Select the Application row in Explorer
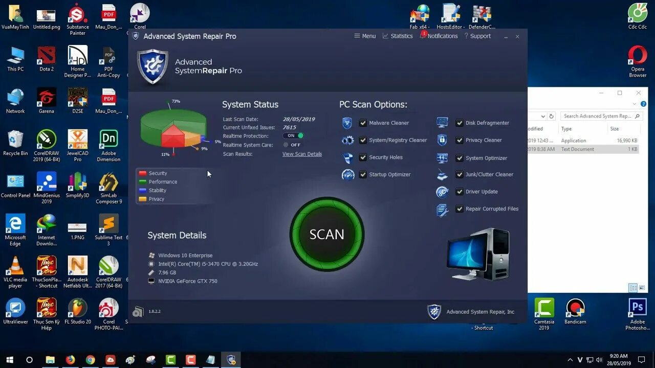Image resolution: width=655 pixels, height=368 pixels. 583,141
